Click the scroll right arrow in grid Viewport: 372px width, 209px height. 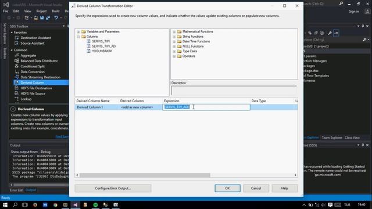pyautogui.click(x=295, y=175)
